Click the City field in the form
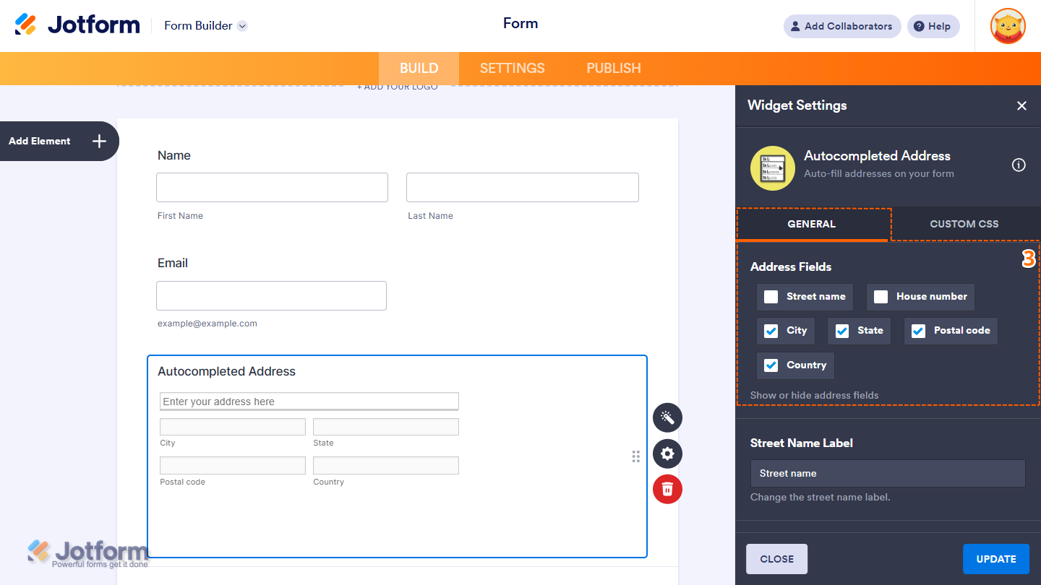 pos(233,427)
